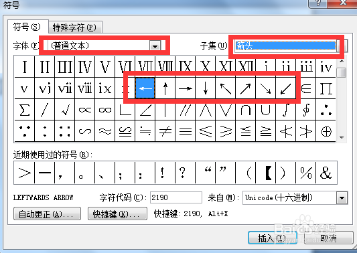Choose Roman numeral Ⅹ symbol
Viewport: 357px width, 253px height.
point(206,67)
